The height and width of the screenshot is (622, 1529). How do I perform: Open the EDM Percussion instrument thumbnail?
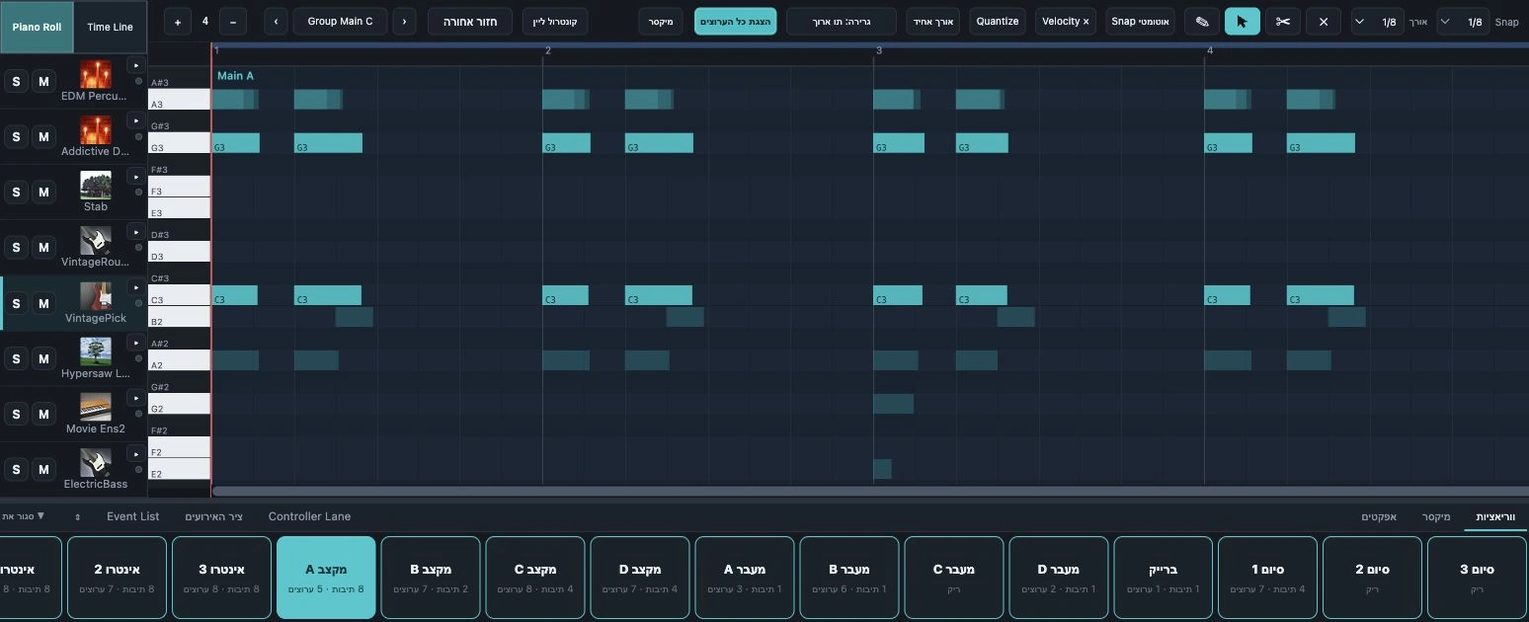pos(96,74)
